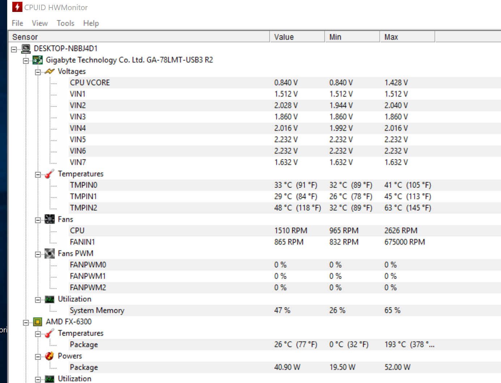Click the Powers flame icon
The height and width of the screenshot is (383, 501).
pyautogui.click(x=50, y=356)
